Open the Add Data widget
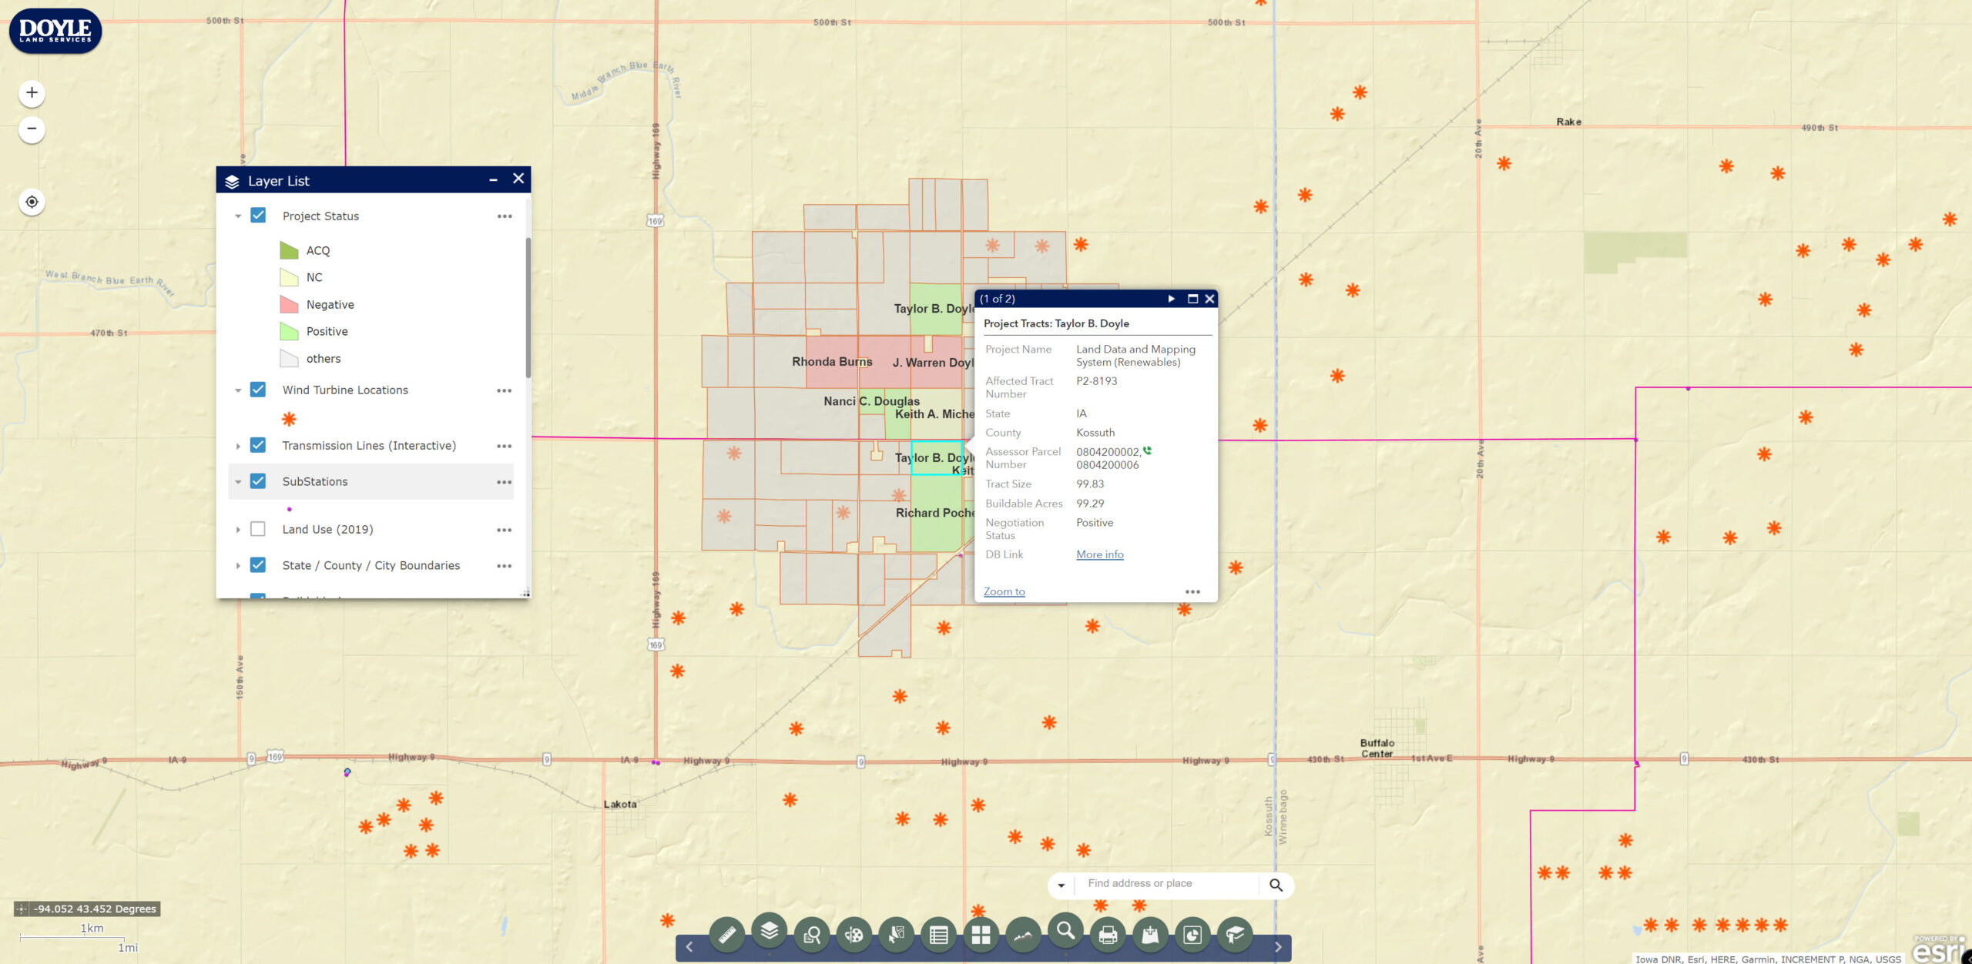This screenshot has height=964, width=1972. (1150, 935)
